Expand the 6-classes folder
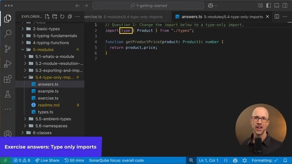This screenshot has height=164, width=292. click(50, 133)
